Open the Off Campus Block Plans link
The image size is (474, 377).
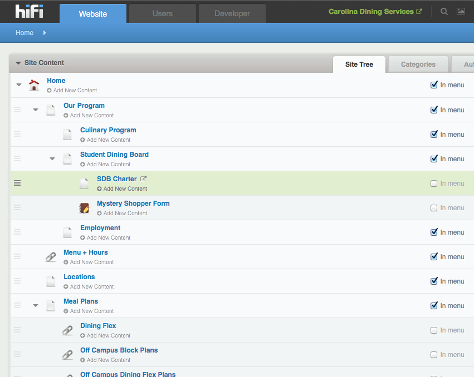click(119, 350)
